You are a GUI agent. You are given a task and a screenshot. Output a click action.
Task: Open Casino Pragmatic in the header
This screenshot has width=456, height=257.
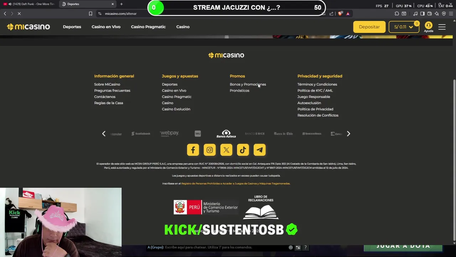point(148,27)
